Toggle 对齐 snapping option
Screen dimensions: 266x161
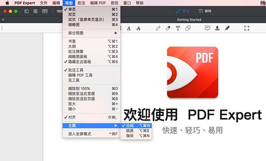(x=91, y=117)
